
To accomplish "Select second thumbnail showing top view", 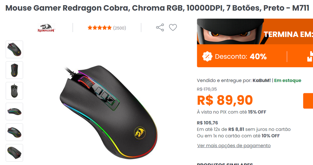I will [14, 70].
